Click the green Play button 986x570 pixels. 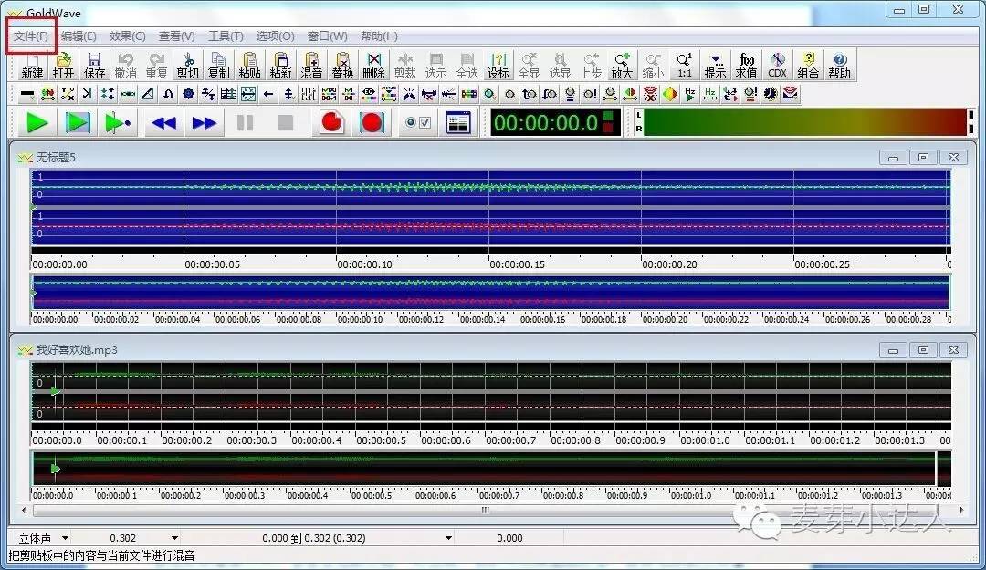click(x=37, y=122)
